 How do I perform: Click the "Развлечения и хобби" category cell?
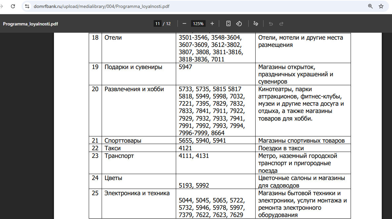click(x=134, y=89)
